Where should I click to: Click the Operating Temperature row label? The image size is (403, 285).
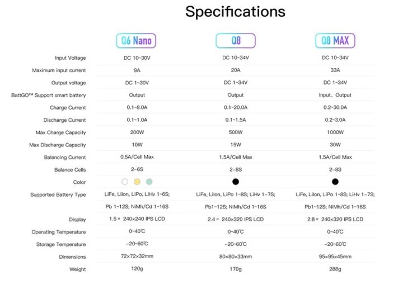pyautogui.click(x=59, y=232)
